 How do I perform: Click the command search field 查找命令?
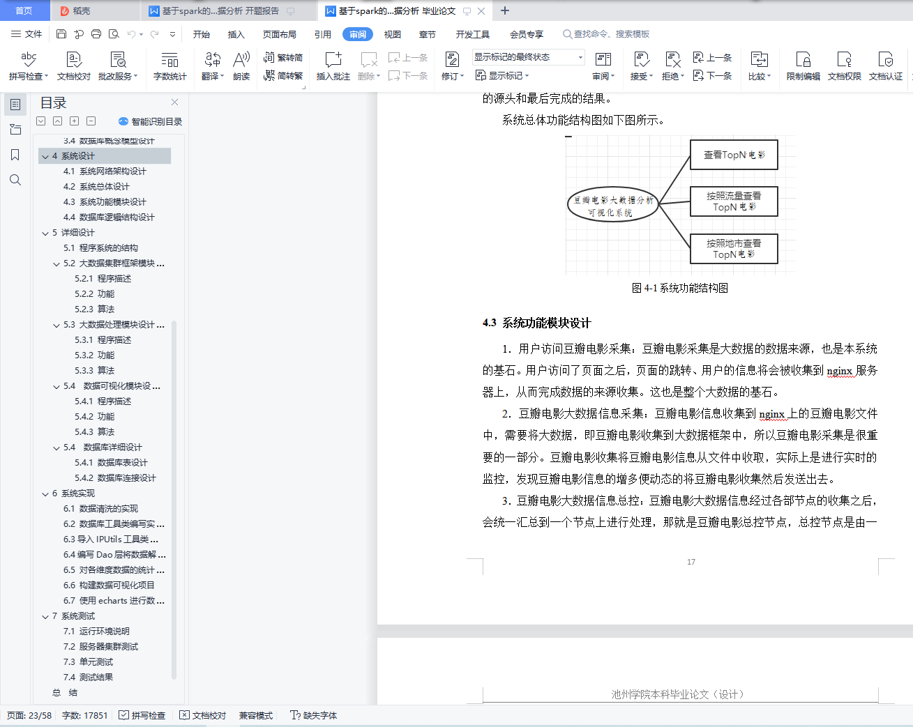(607, 34)
